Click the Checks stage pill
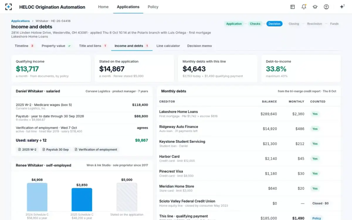Viewport: 352px width, 220px height. pyautogui.click(x=255, y=24)
